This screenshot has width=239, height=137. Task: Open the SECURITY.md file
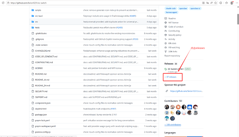41,91
